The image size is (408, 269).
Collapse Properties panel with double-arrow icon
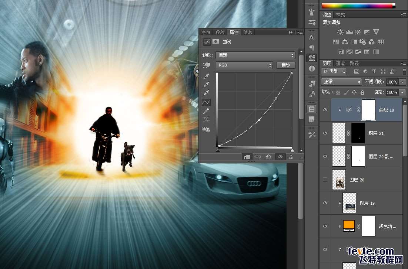coord(291,33)
